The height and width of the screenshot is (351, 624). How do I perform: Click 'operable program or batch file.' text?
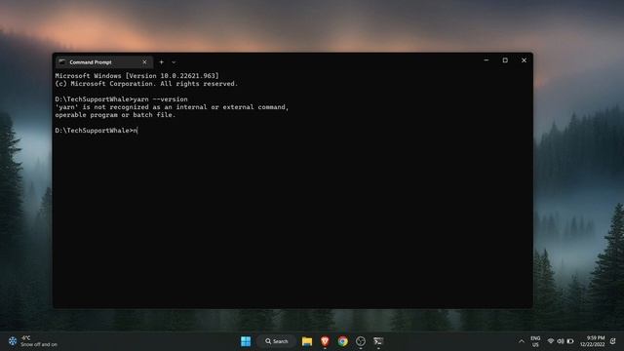click(x=115, y=115)
